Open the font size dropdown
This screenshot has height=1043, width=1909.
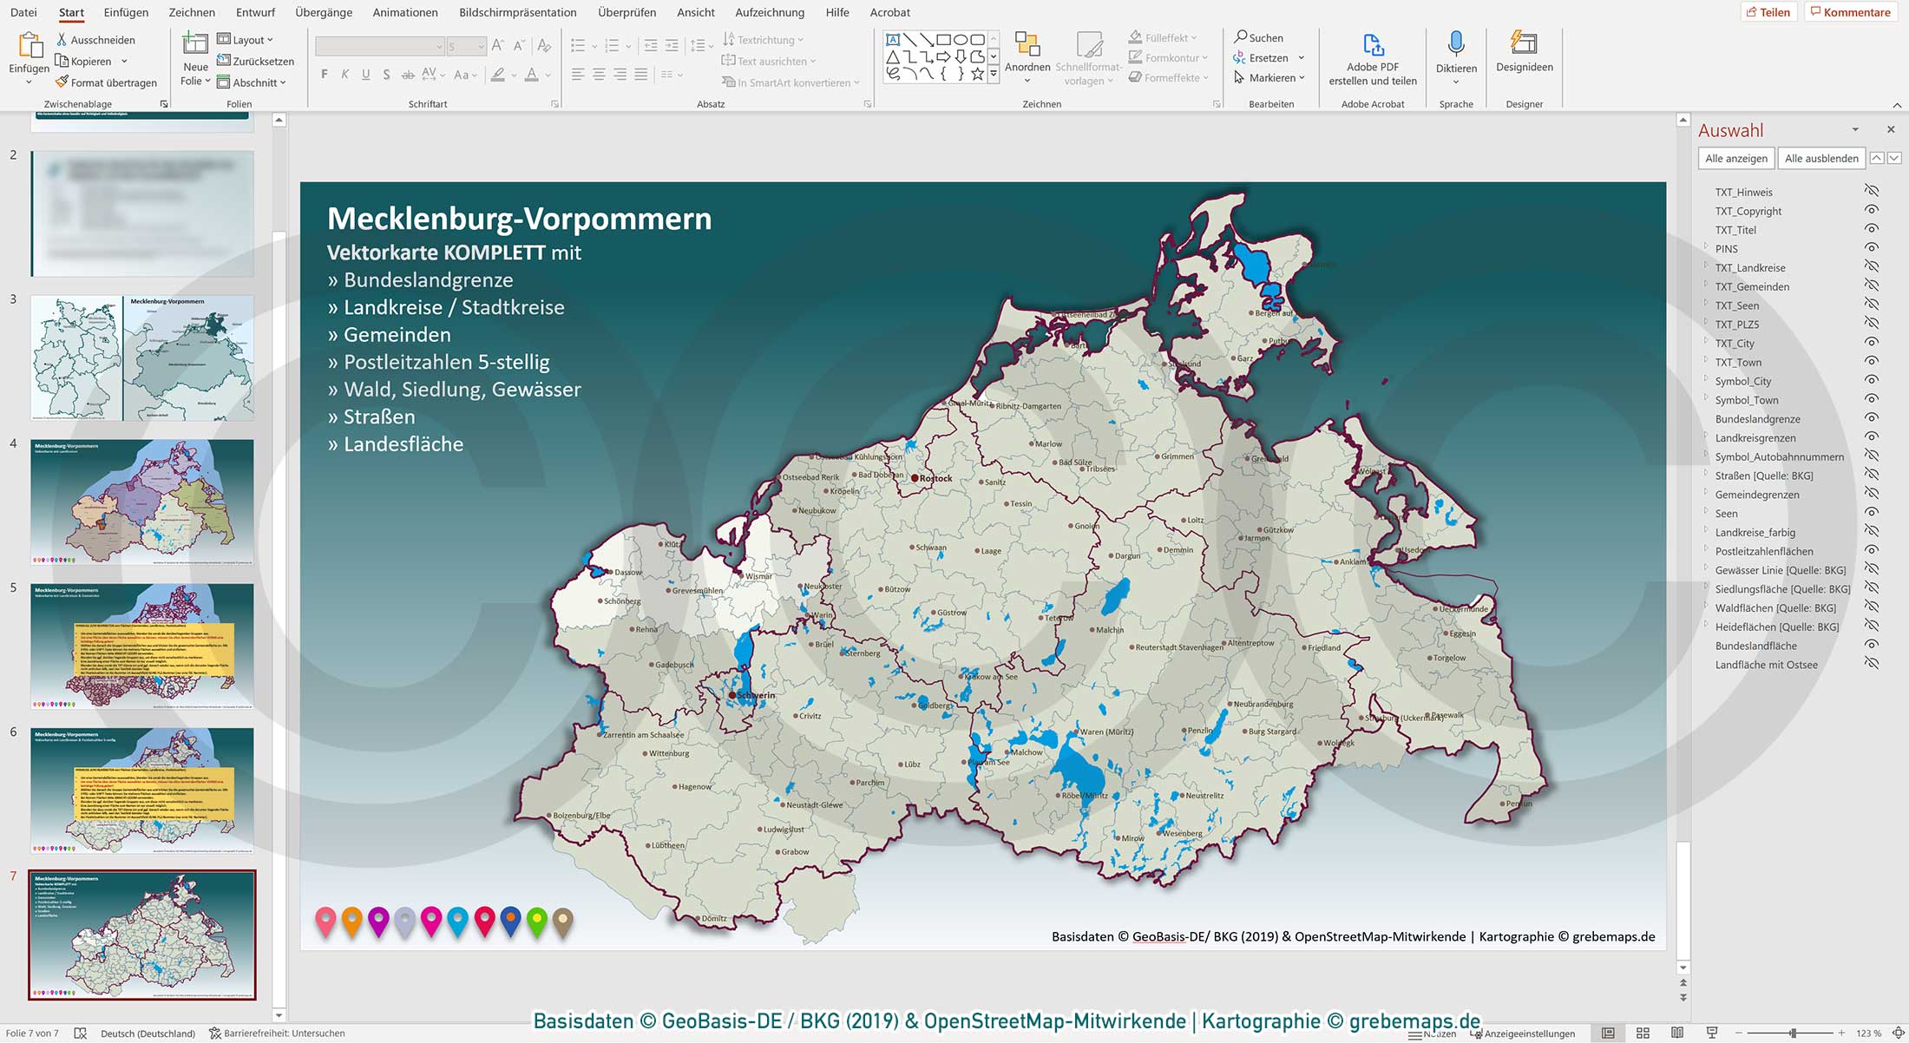click(x=480, y=45)
